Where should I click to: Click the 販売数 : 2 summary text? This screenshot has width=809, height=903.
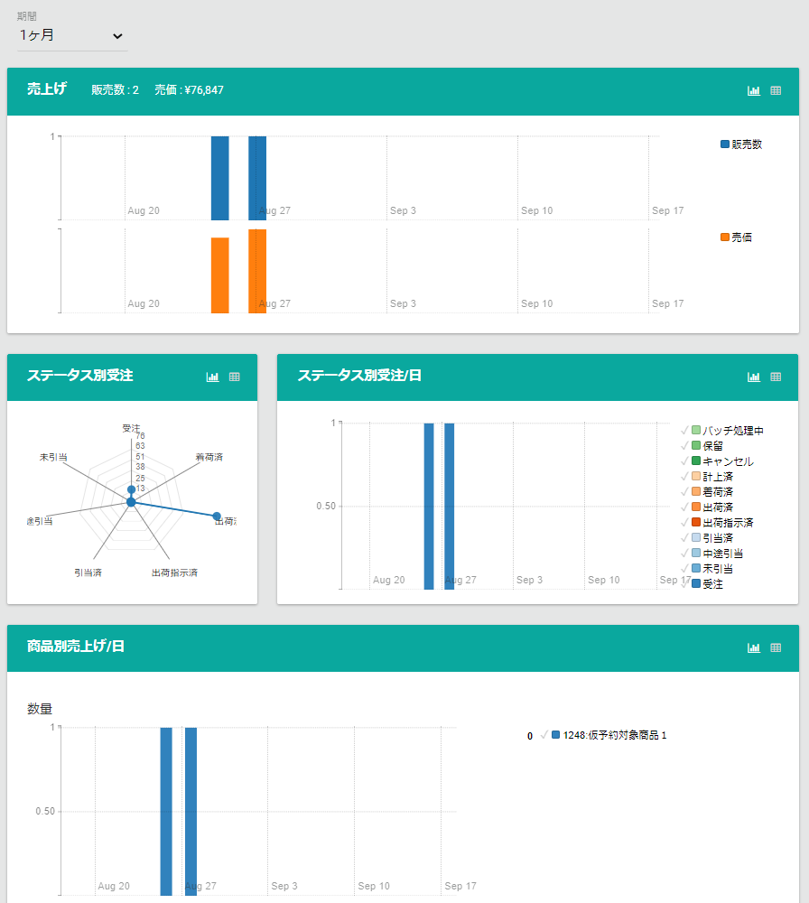(116, 89)
